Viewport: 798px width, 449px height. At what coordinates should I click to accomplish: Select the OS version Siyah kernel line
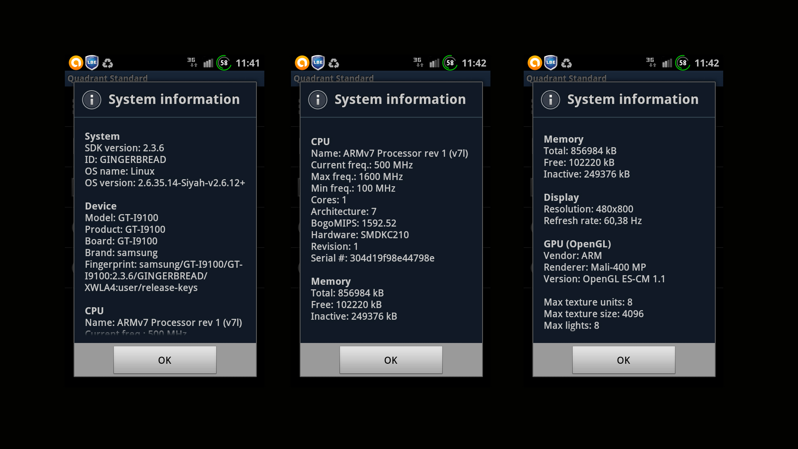pos(165,183)
